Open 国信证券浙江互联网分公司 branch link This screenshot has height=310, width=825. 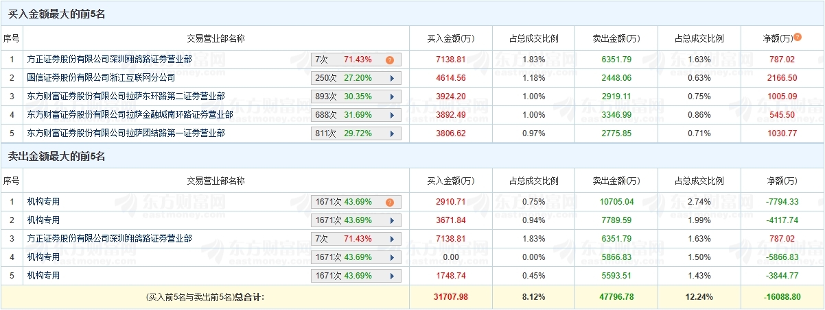point(101,78)
